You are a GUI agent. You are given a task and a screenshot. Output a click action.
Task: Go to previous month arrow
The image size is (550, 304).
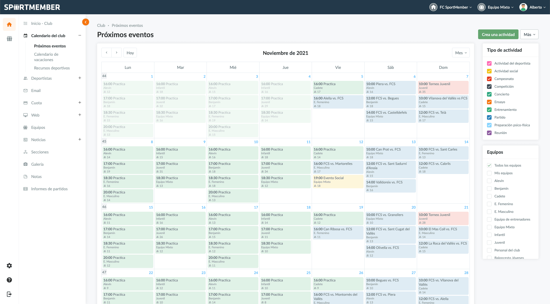point(107,53)
